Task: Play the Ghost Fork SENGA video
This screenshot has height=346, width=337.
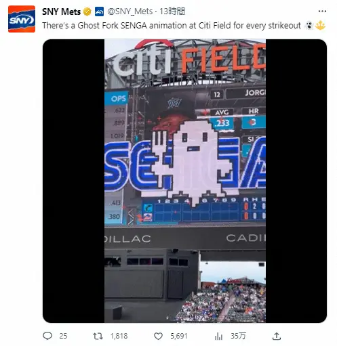Action: click(x=185, y=181)
